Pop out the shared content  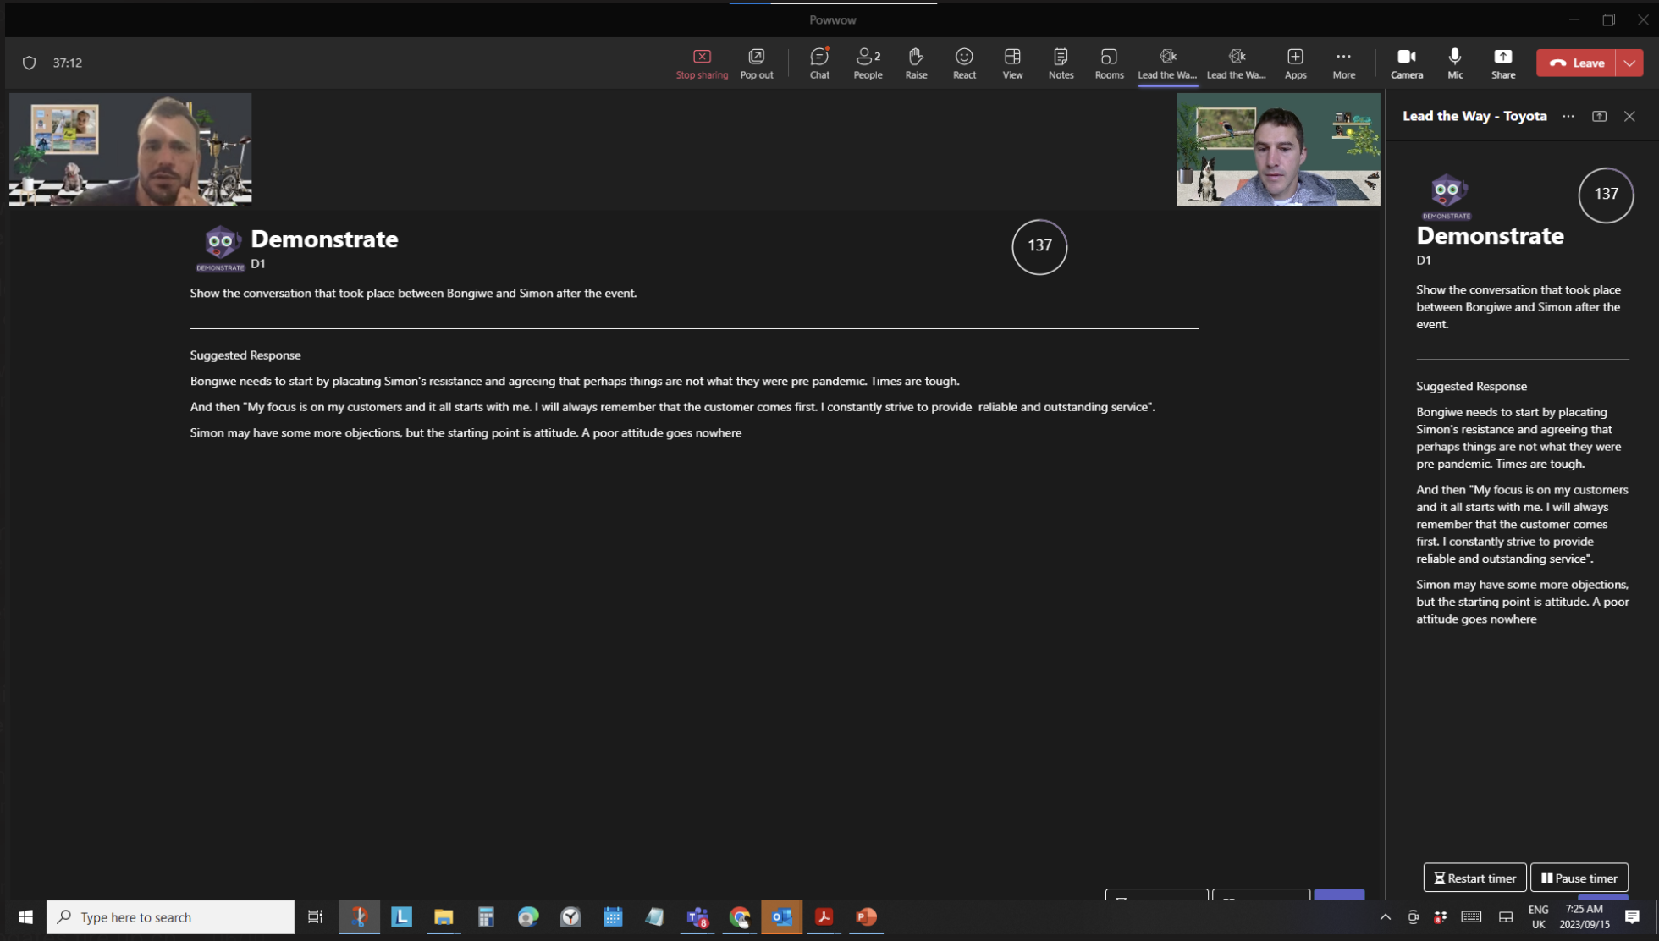click(756, 63)
